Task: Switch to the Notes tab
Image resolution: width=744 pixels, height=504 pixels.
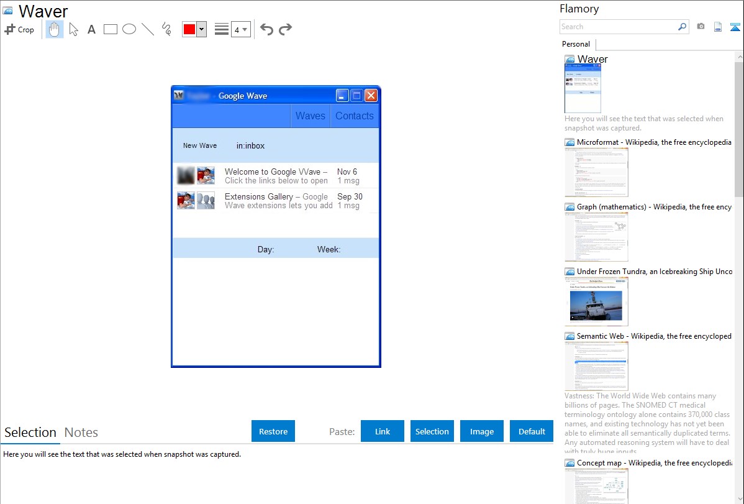Action: 81,433
